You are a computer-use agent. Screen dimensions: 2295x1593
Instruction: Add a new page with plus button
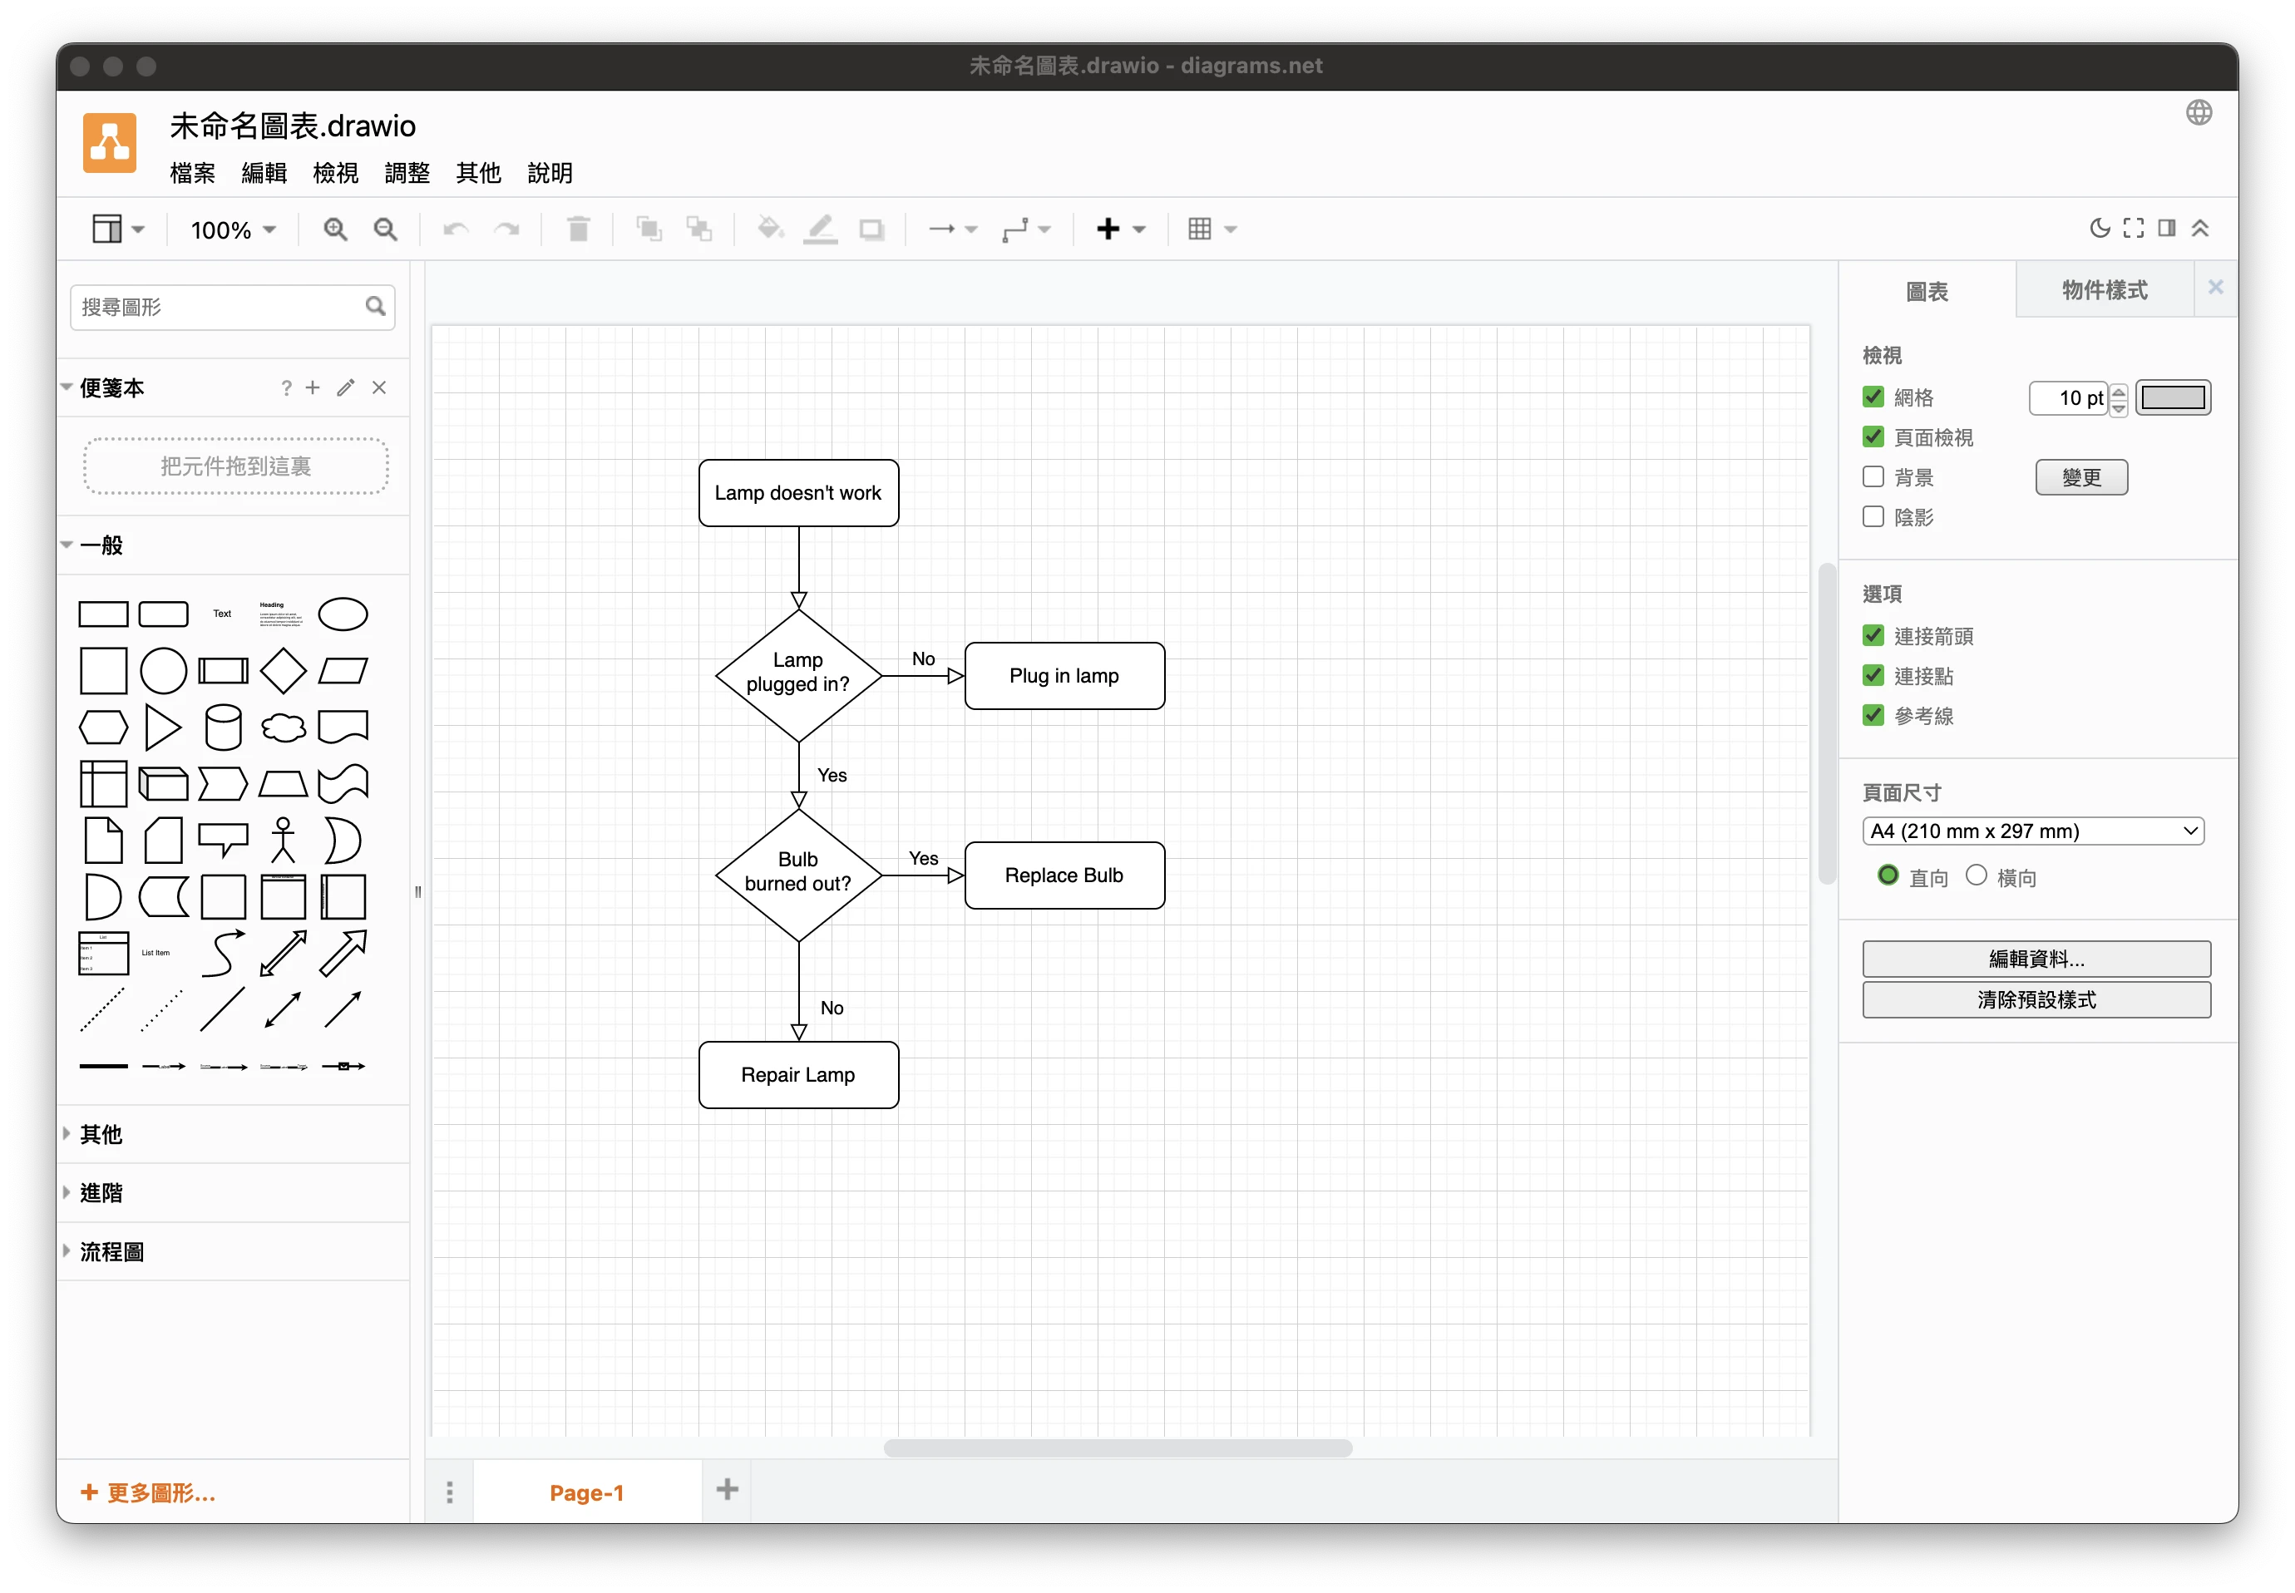coord(727,1490)
